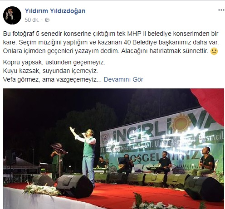Click the "50 dk." post timestamp

click(32, 20)
